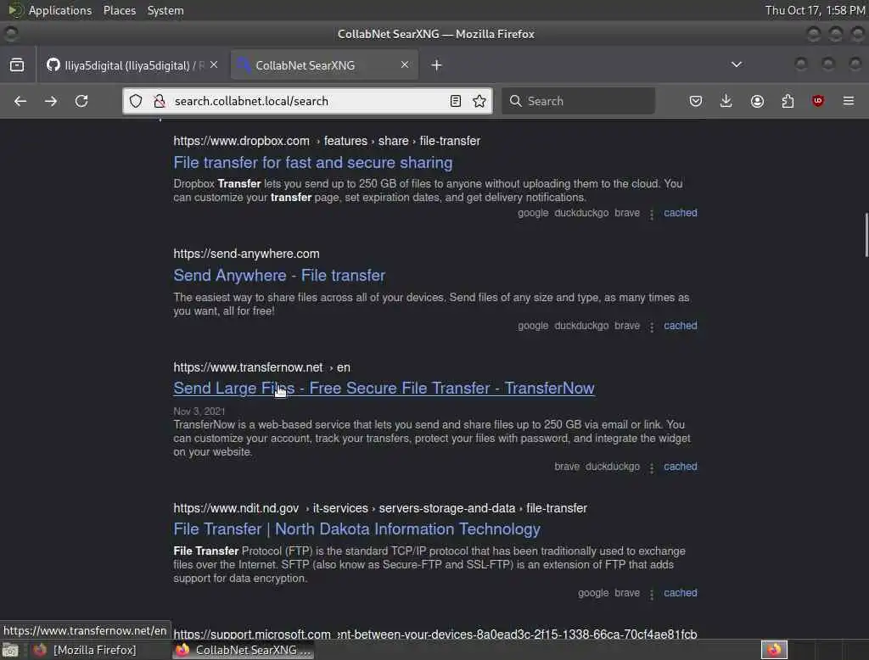Screen dimensions: 869x660
Task: Go back to the previous page
Action: tap(20, 101)
